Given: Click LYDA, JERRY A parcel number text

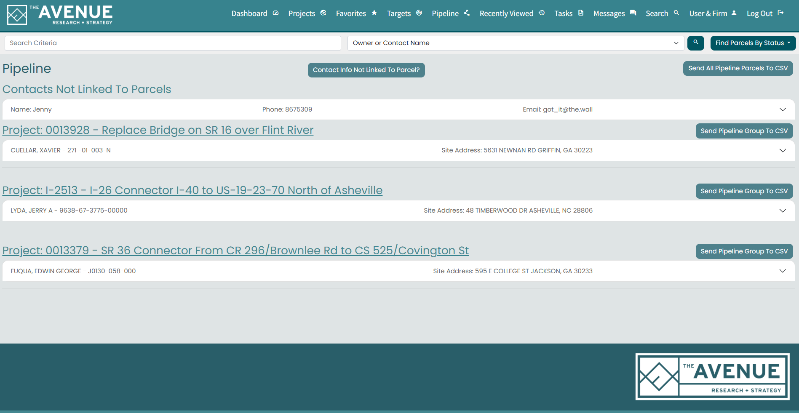Looking at the screenshot, I should [x=69, y=210].
